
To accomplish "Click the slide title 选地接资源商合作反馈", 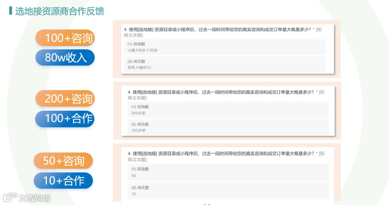I will [x=59, y=11].
